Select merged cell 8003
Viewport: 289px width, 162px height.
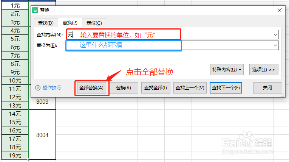click(x=42, y=103)
